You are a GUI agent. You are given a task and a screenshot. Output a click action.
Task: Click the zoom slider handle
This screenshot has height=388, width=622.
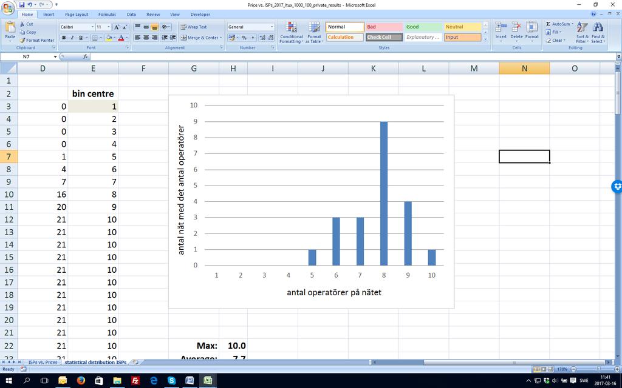(599, 369)
